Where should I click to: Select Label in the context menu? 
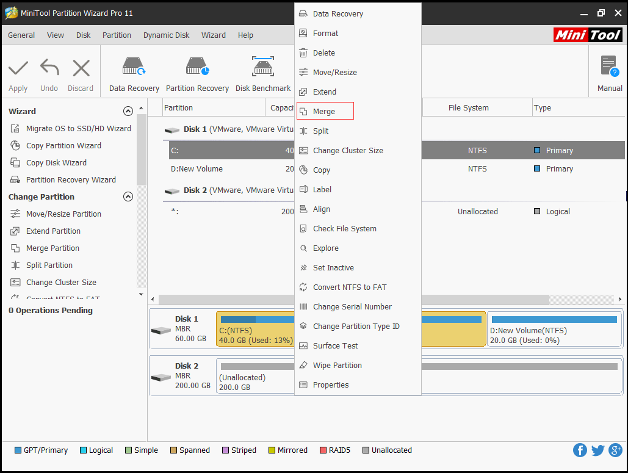click(358, 189)
